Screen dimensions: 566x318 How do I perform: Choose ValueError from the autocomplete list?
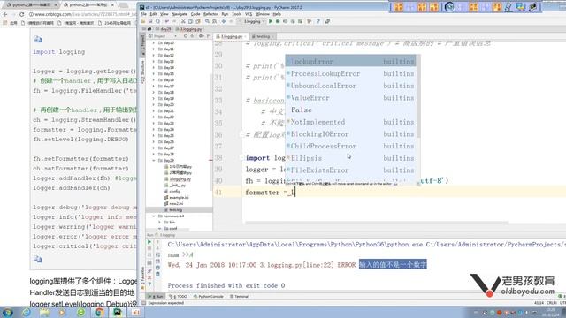pos(350,98)
